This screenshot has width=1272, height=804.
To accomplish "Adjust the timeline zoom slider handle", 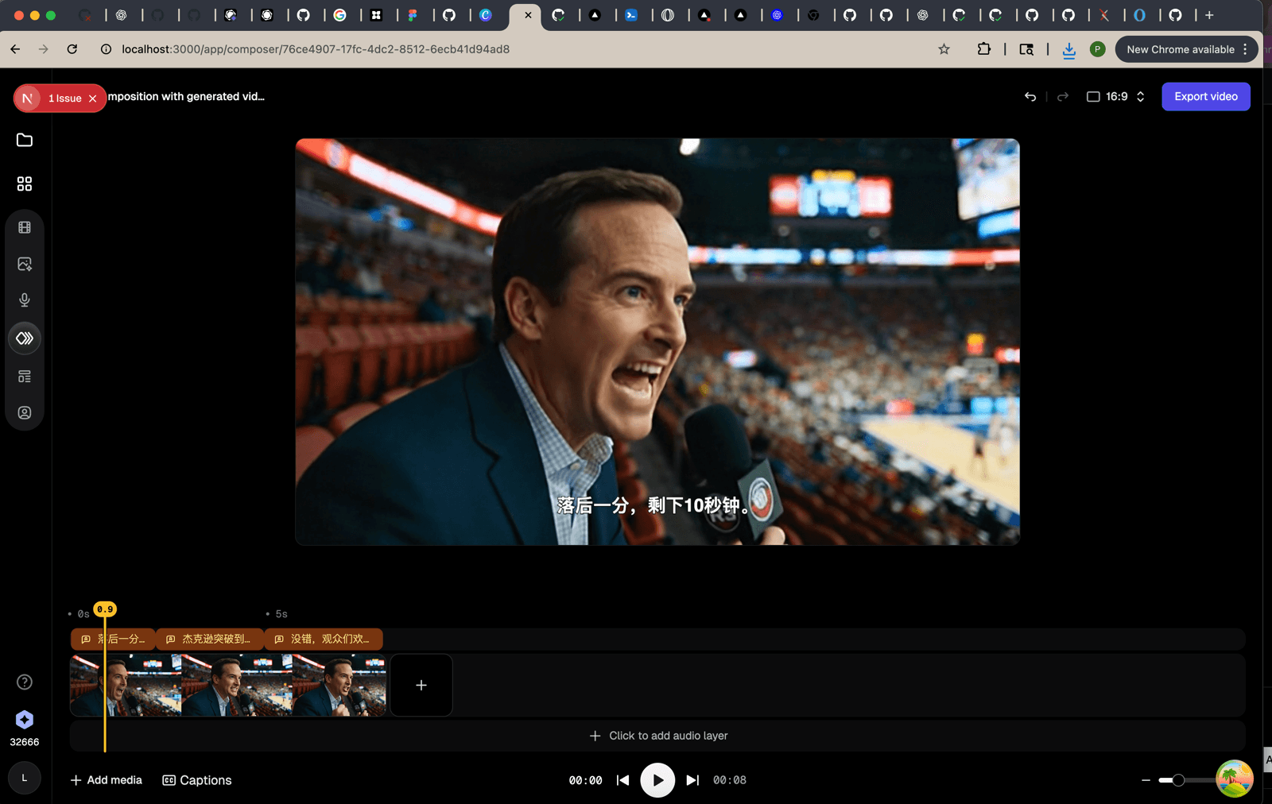I will point(1178,780).
